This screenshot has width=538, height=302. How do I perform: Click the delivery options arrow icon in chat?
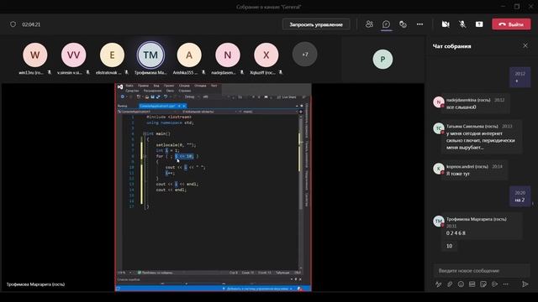494,284
